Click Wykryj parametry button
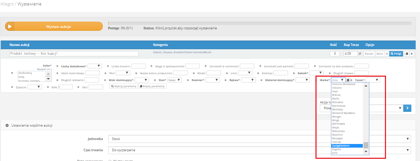 point(123,86)
